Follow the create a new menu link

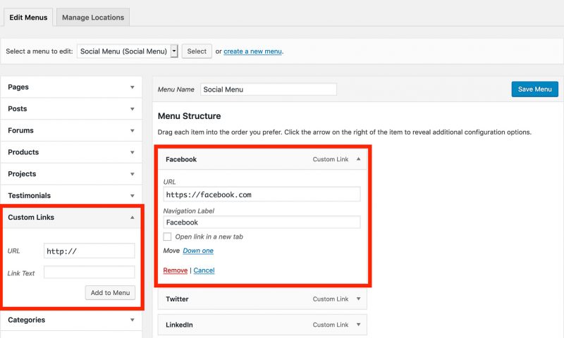click(x=252, y=51)
